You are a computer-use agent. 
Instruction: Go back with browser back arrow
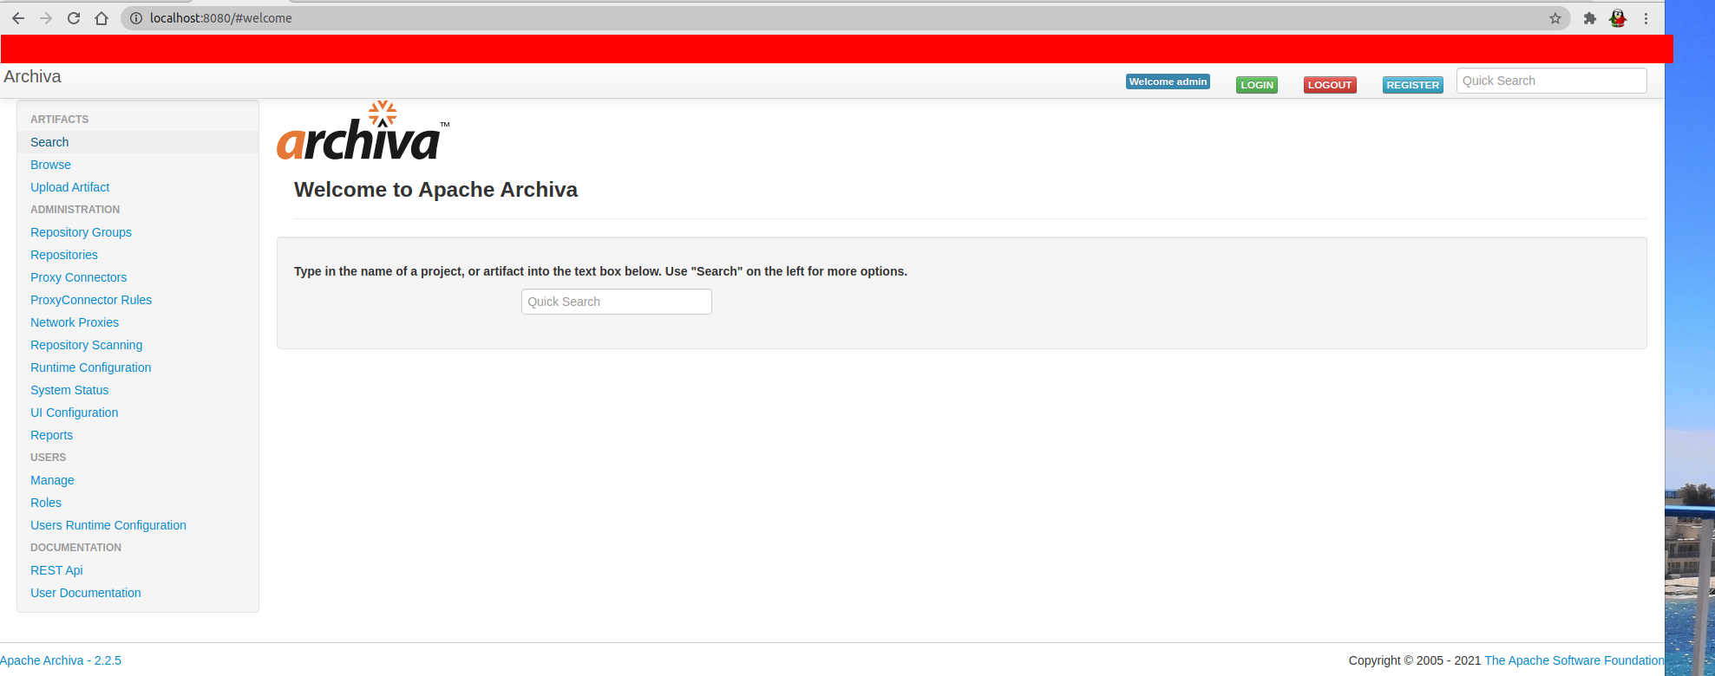click(x=17, y=18)
